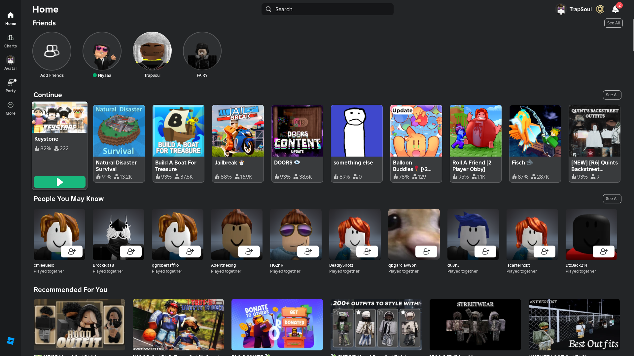Screen dimensions: 634x356
Task: Open Build A Boat For Treasure game
Action: pyautogui.click(x=178, y=144)
